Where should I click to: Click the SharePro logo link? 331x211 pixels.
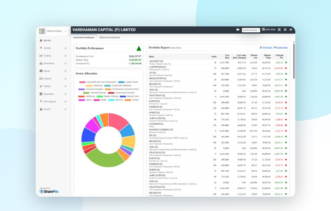coord(49,191)
